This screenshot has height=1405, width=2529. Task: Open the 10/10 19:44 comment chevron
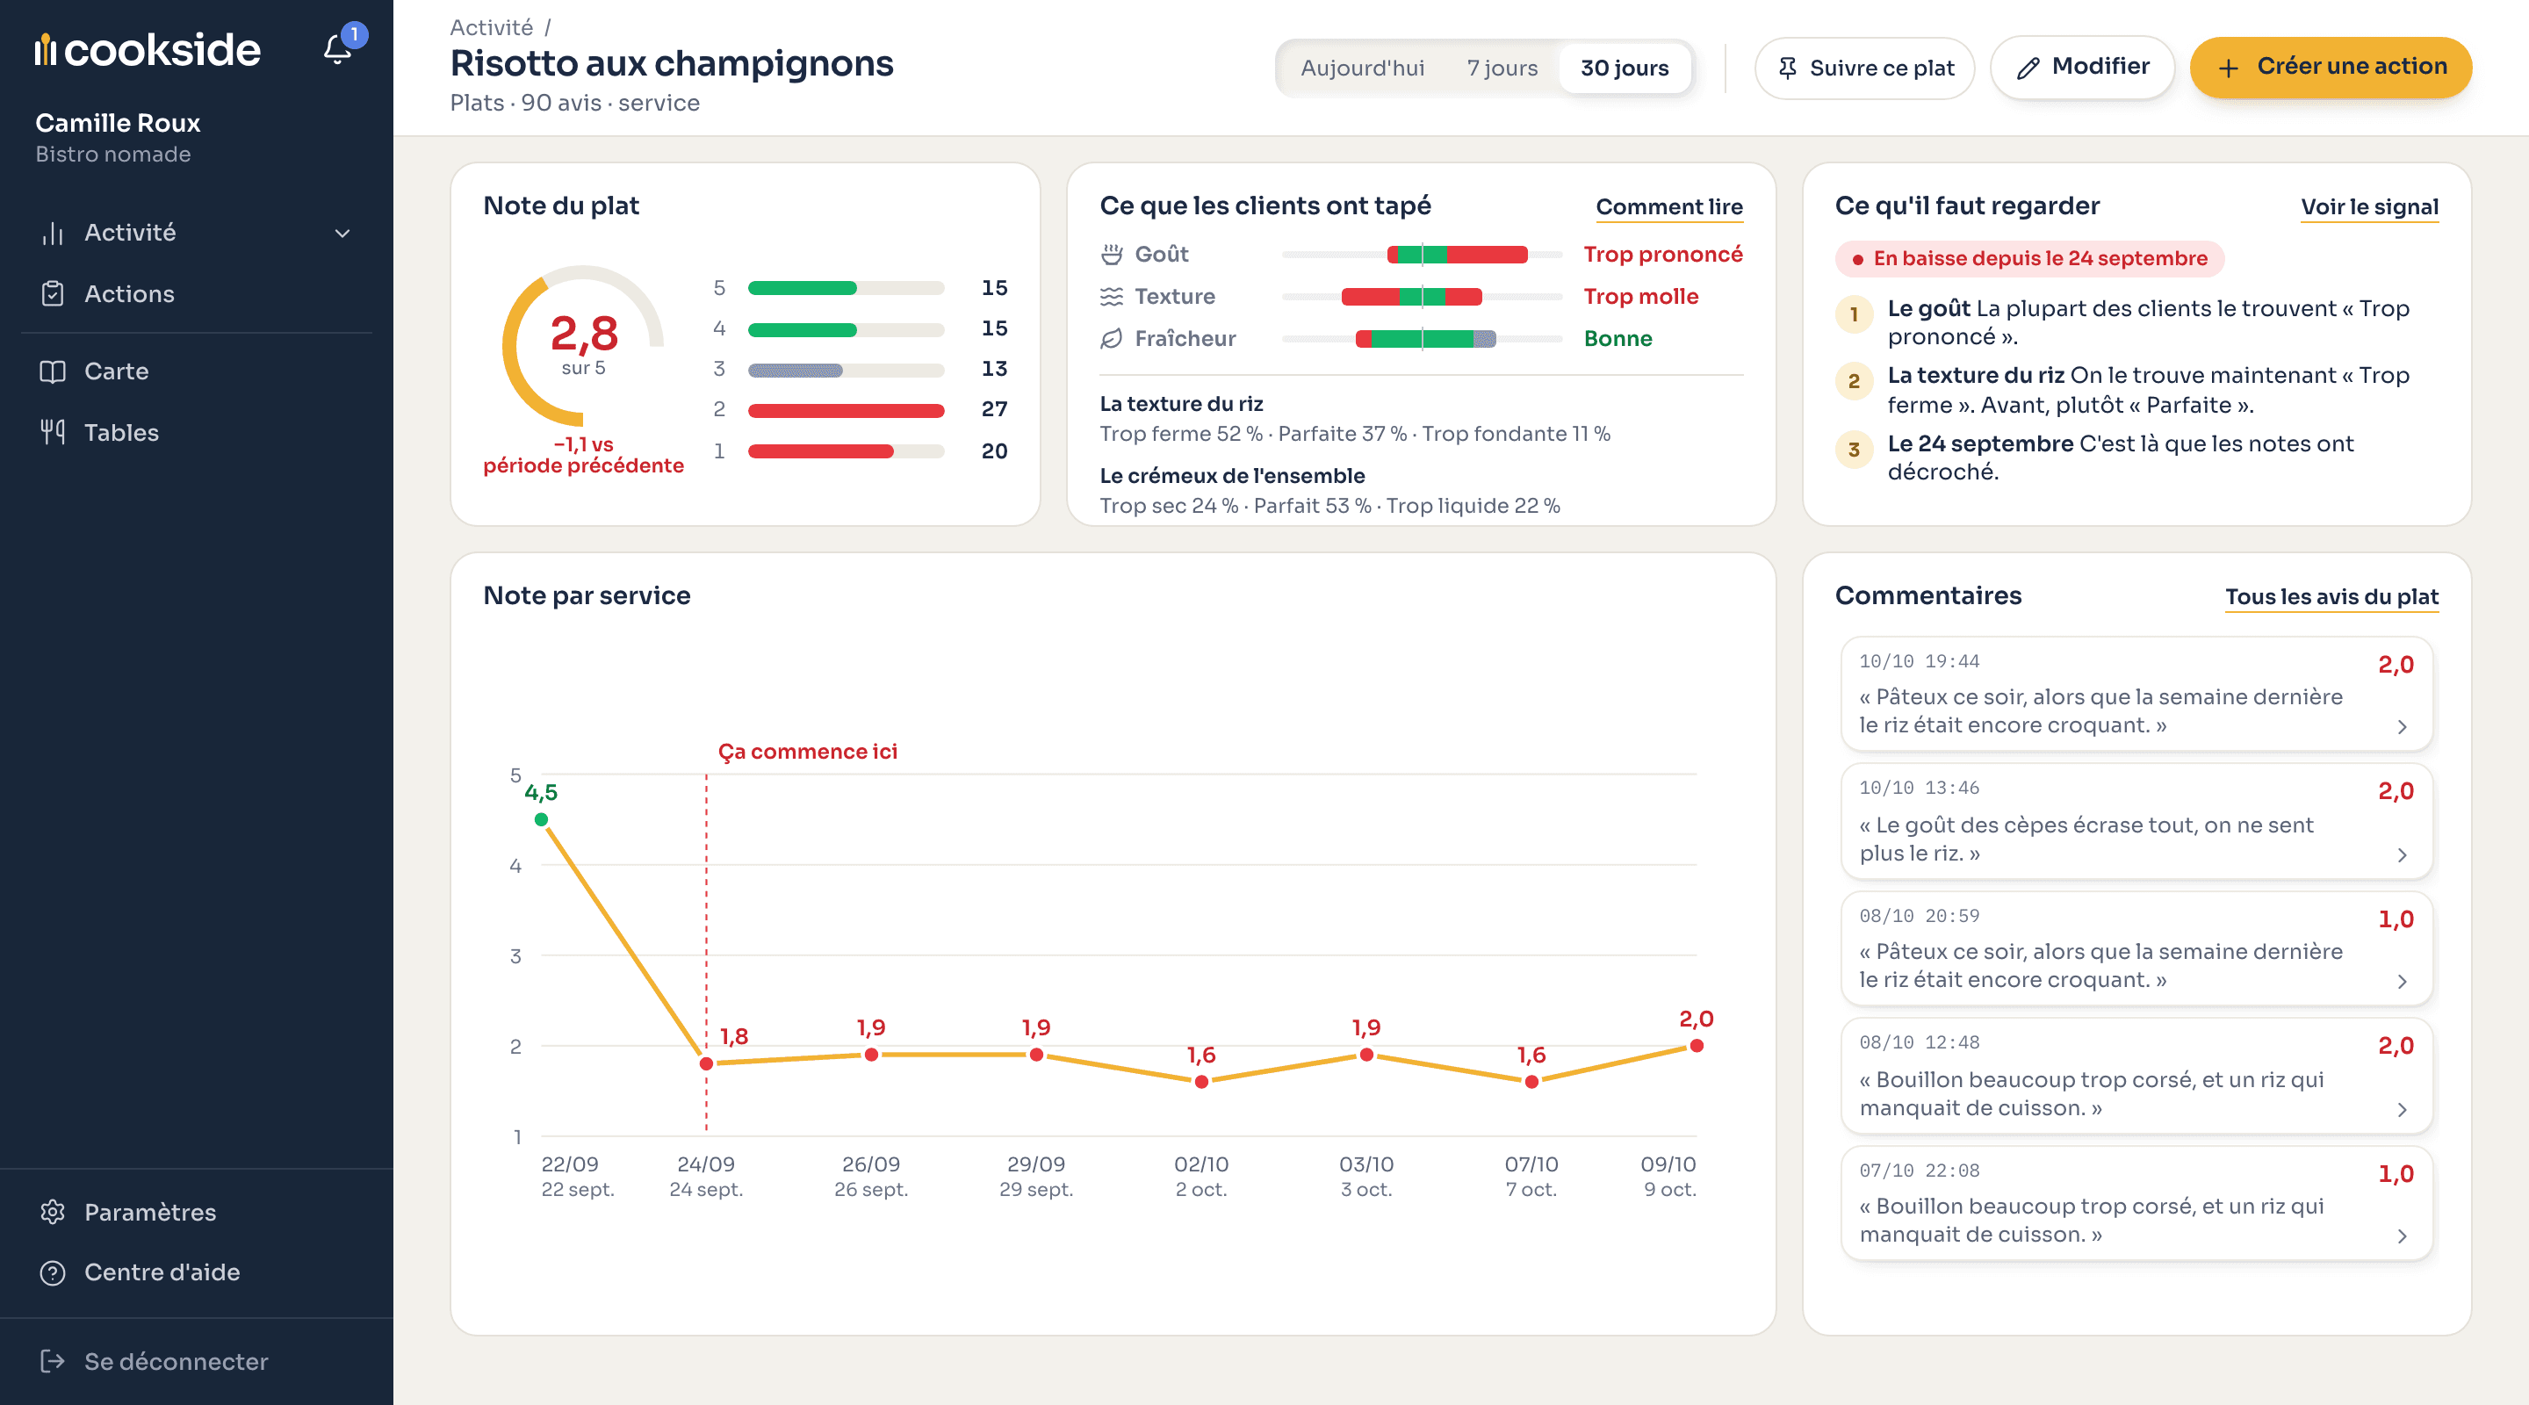click(2402, 726)
